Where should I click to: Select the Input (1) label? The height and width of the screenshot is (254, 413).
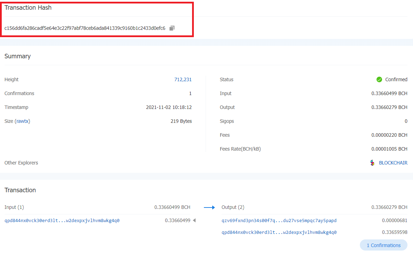14,207
